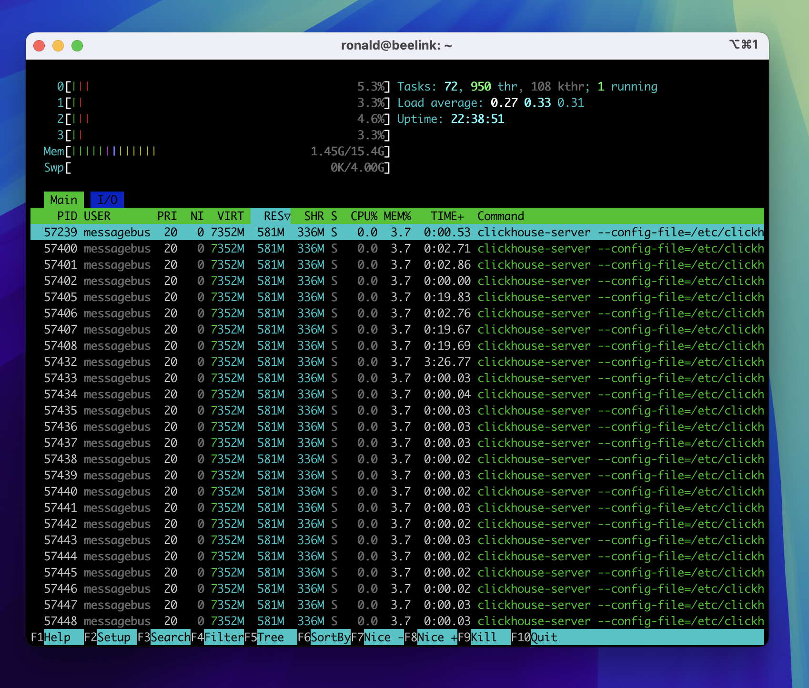Sort by the USER column header
Viewport: 809px width, 688px height.
coord(97,216)
